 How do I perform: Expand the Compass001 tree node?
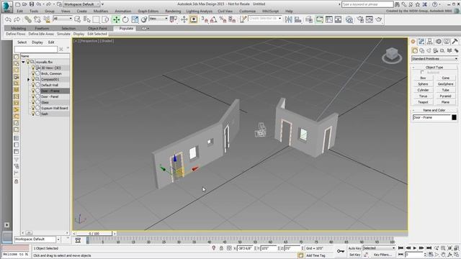(x=29, y=79)
